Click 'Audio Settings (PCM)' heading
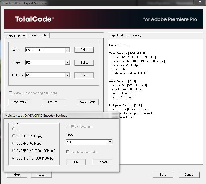The height and width of the screenshot is (184, 206). coord(122,81)
